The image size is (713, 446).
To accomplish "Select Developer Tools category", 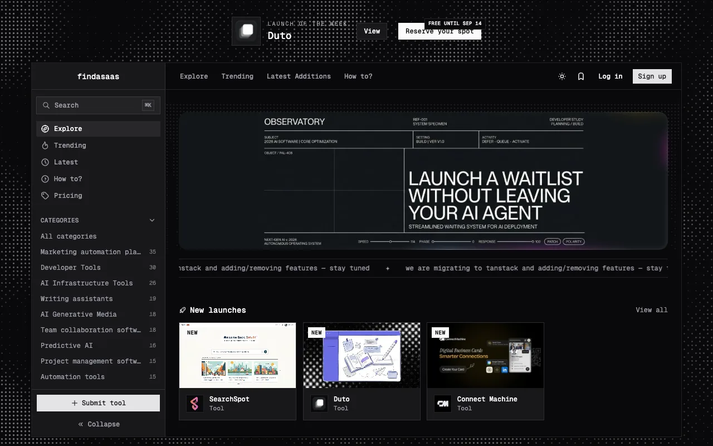I will click(x=99, y=268).
